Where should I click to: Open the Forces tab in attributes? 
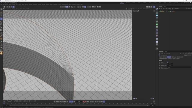click(x=178, y=59)
